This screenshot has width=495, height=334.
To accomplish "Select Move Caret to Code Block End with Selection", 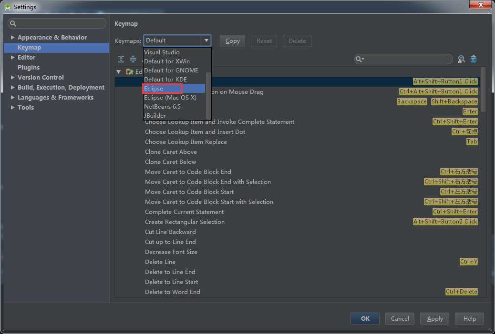I will pyautogui.click(x=208, y=182).
